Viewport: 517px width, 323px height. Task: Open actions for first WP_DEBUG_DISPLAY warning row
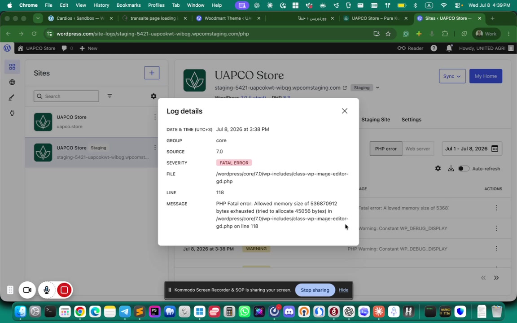[496, 228]
